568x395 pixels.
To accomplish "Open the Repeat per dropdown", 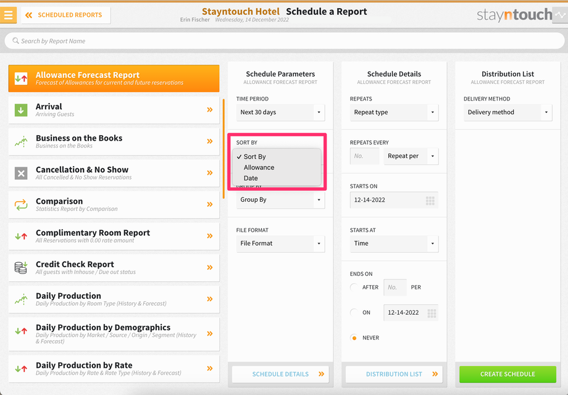I will point(411,156).
